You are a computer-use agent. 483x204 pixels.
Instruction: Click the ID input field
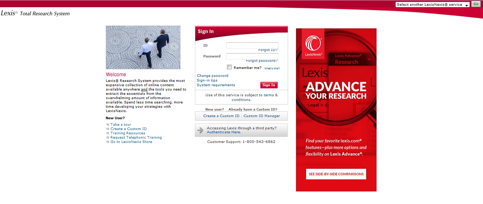click(x=252, y=46)
